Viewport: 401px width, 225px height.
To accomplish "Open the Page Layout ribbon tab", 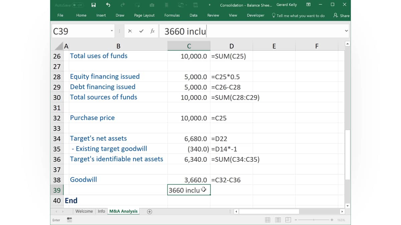I will click(144, 15).
